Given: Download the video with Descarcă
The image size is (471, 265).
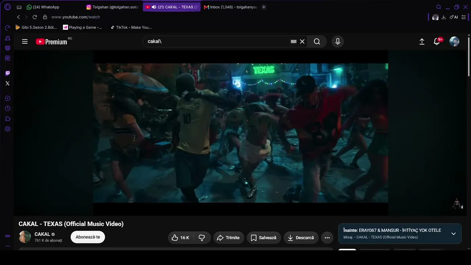Looking at the screenshot, I should point(301,238).
